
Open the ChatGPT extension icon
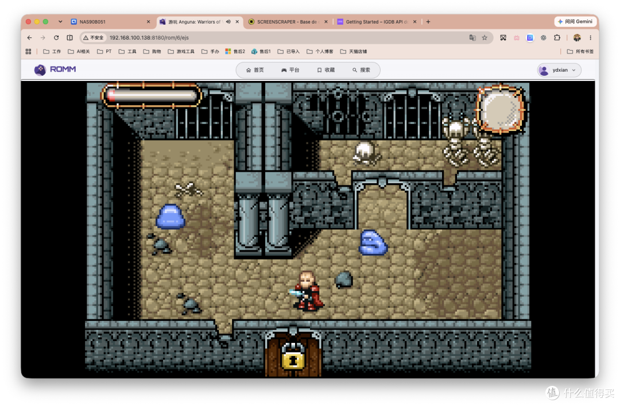click(x=543, y=37)
